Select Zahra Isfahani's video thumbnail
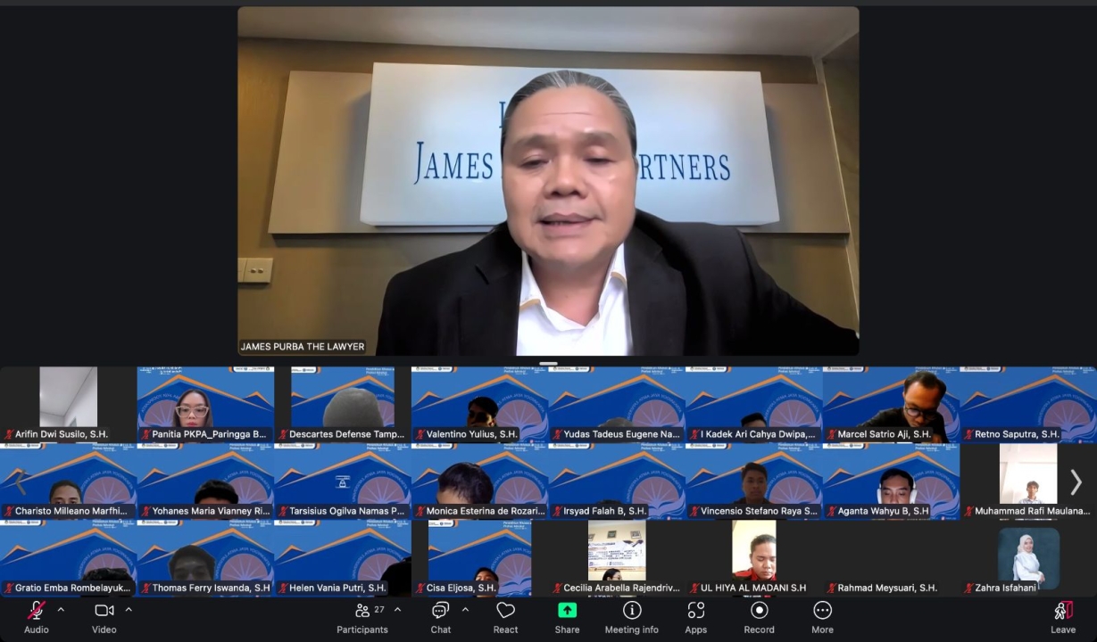The image size is (1097, 642). [1028, 558]
